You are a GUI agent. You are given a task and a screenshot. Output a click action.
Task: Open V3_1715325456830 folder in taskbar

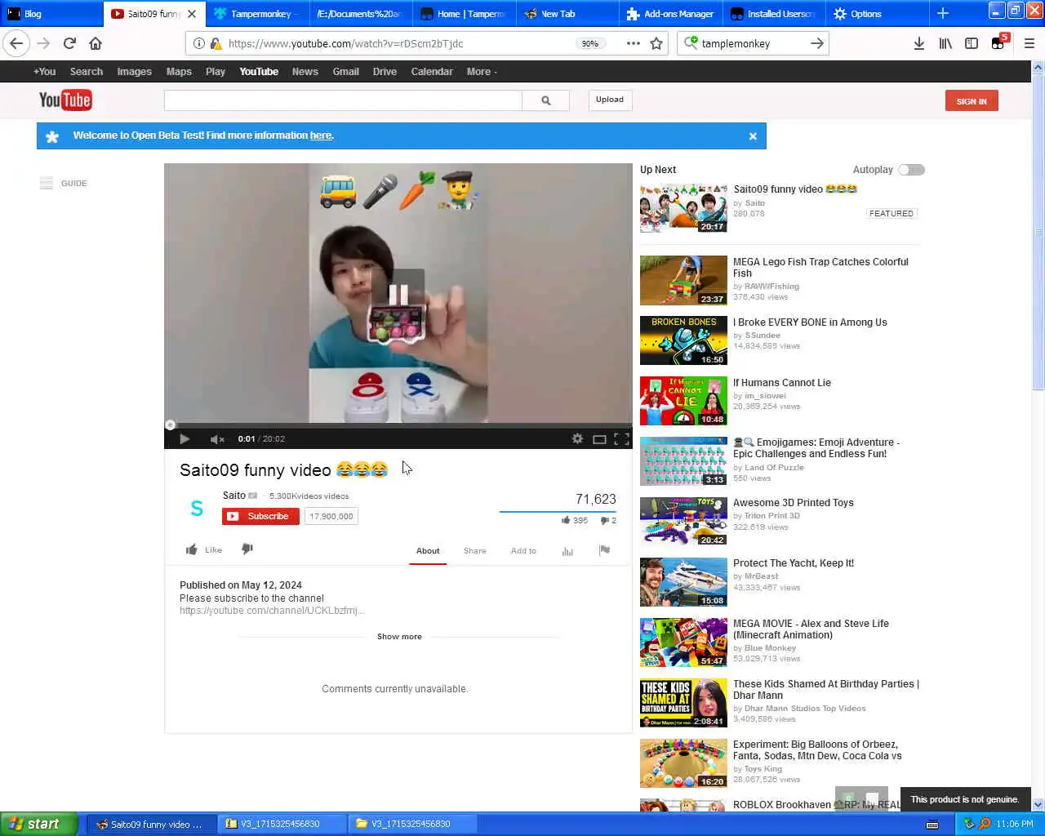click(412, 824)
